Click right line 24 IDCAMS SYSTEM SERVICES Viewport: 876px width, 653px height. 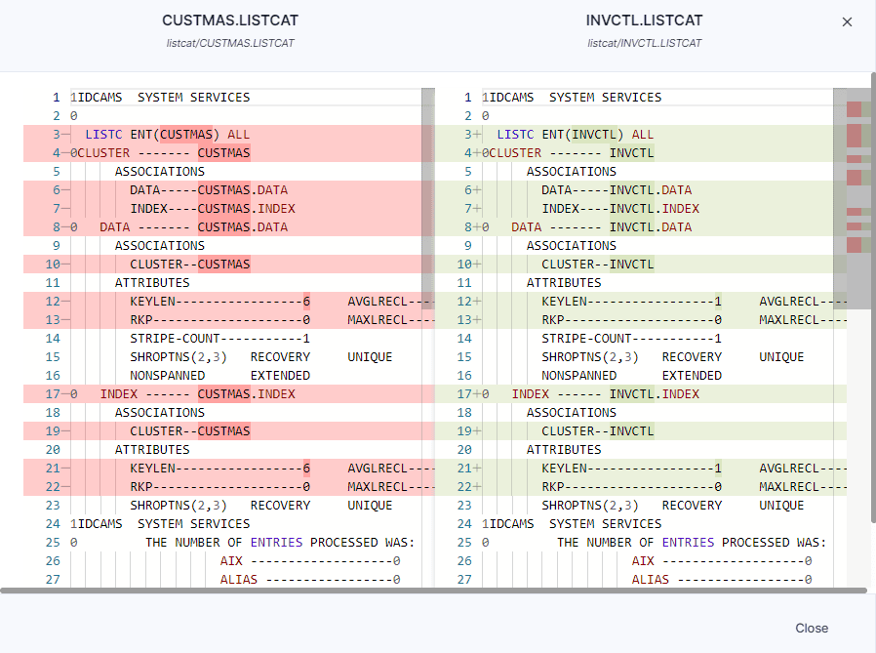coord(572,524)
